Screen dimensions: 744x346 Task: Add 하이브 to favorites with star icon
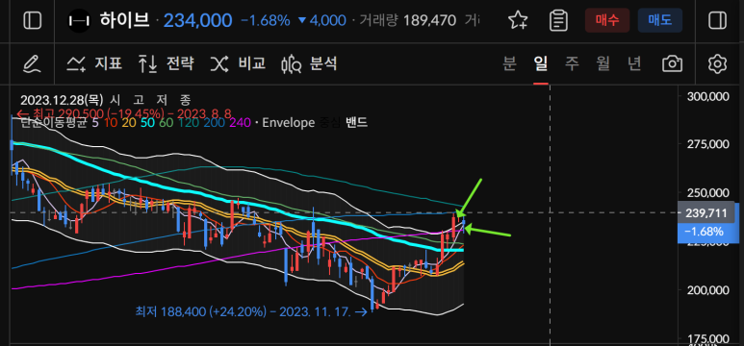pyautogui.click(x=518, y=20)
